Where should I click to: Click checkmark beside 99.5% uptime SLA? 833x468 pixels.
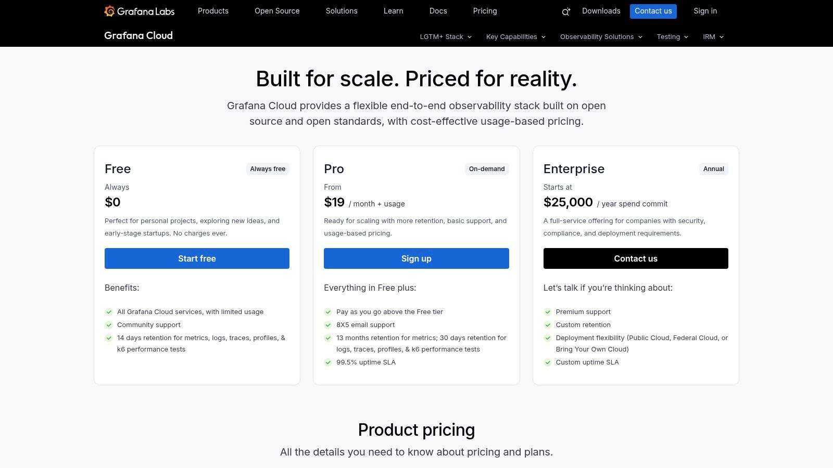328,362
